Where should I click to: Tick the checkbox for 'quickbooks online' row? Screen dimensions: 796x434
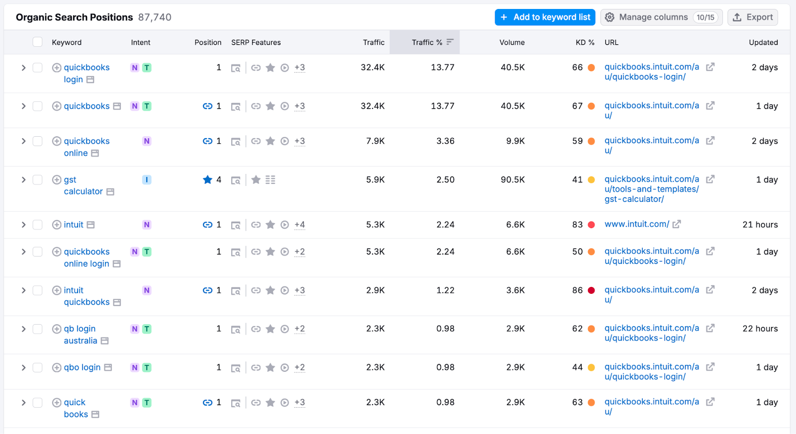click(x=37, y=141)
